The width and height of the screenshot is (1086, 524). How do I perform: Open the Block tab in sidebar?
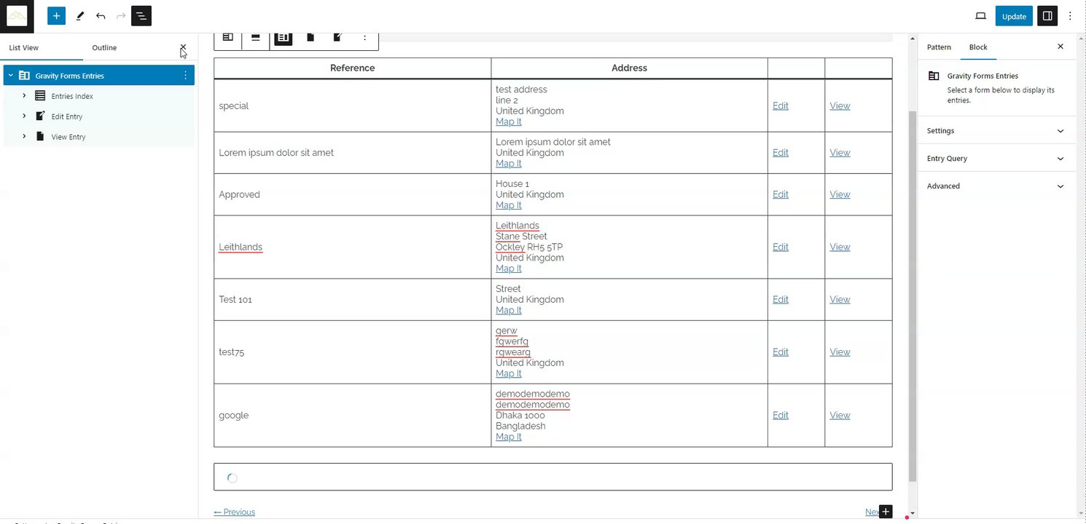tap(978, 47)
